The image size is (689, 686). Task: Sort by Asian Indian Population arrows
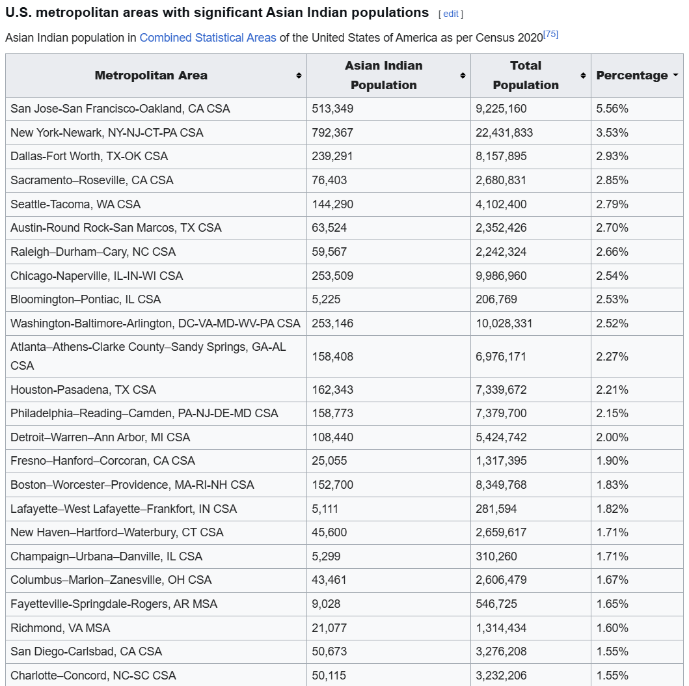coord(463,75)
